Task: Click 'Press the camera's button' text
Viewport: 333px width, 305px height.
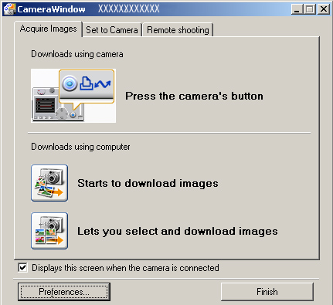Action: pos(195,96)
